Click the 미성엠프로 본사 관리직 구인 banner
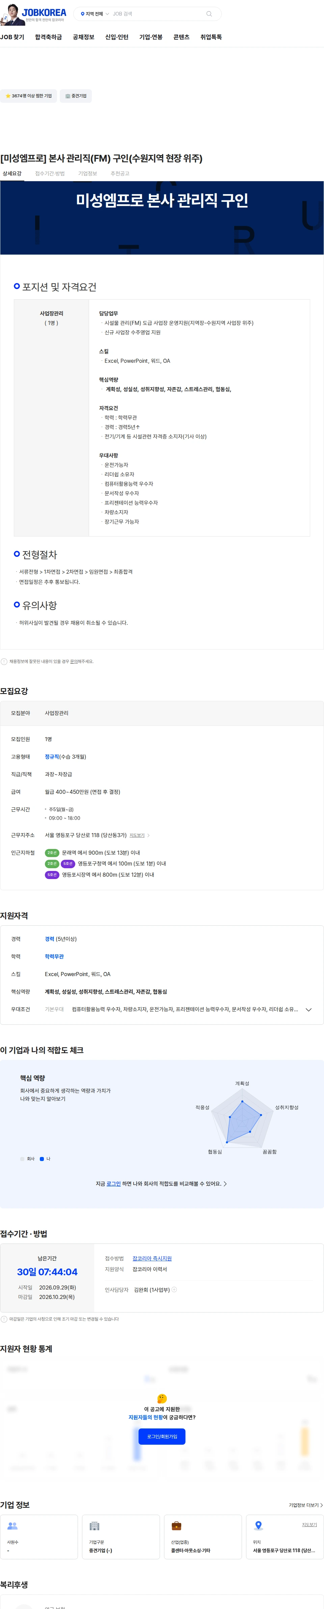The width and height of the screenshot is (324, 1609). coord(162,218)
